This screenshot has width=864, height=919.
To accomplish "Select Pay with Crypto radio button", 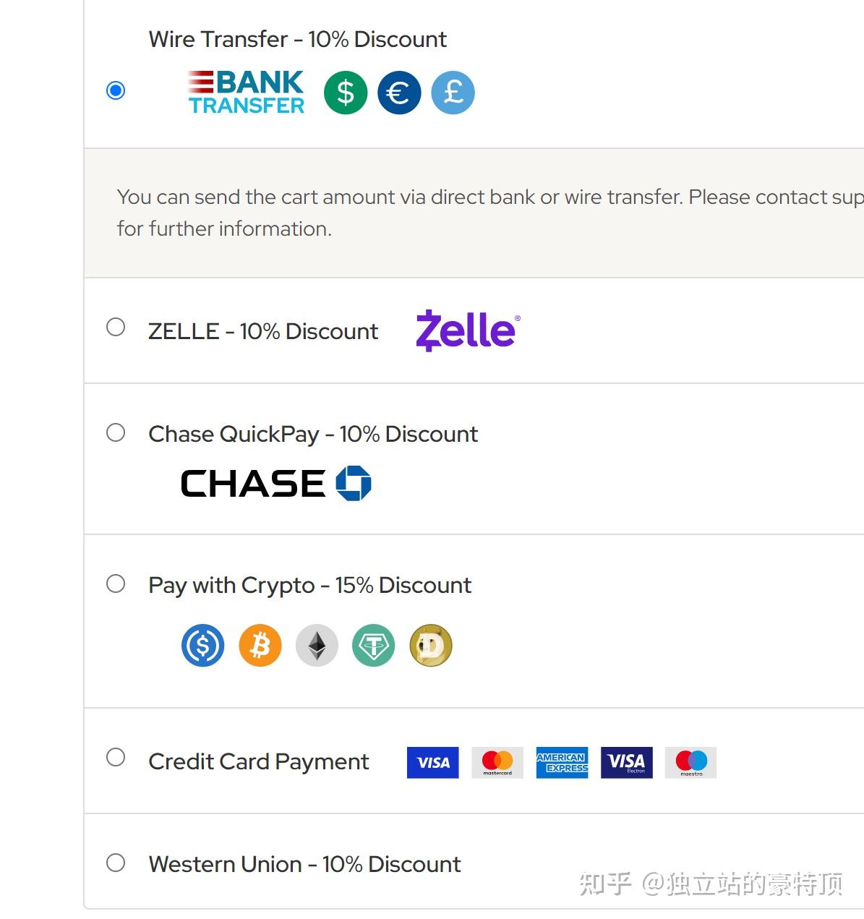I will (116, 584).
